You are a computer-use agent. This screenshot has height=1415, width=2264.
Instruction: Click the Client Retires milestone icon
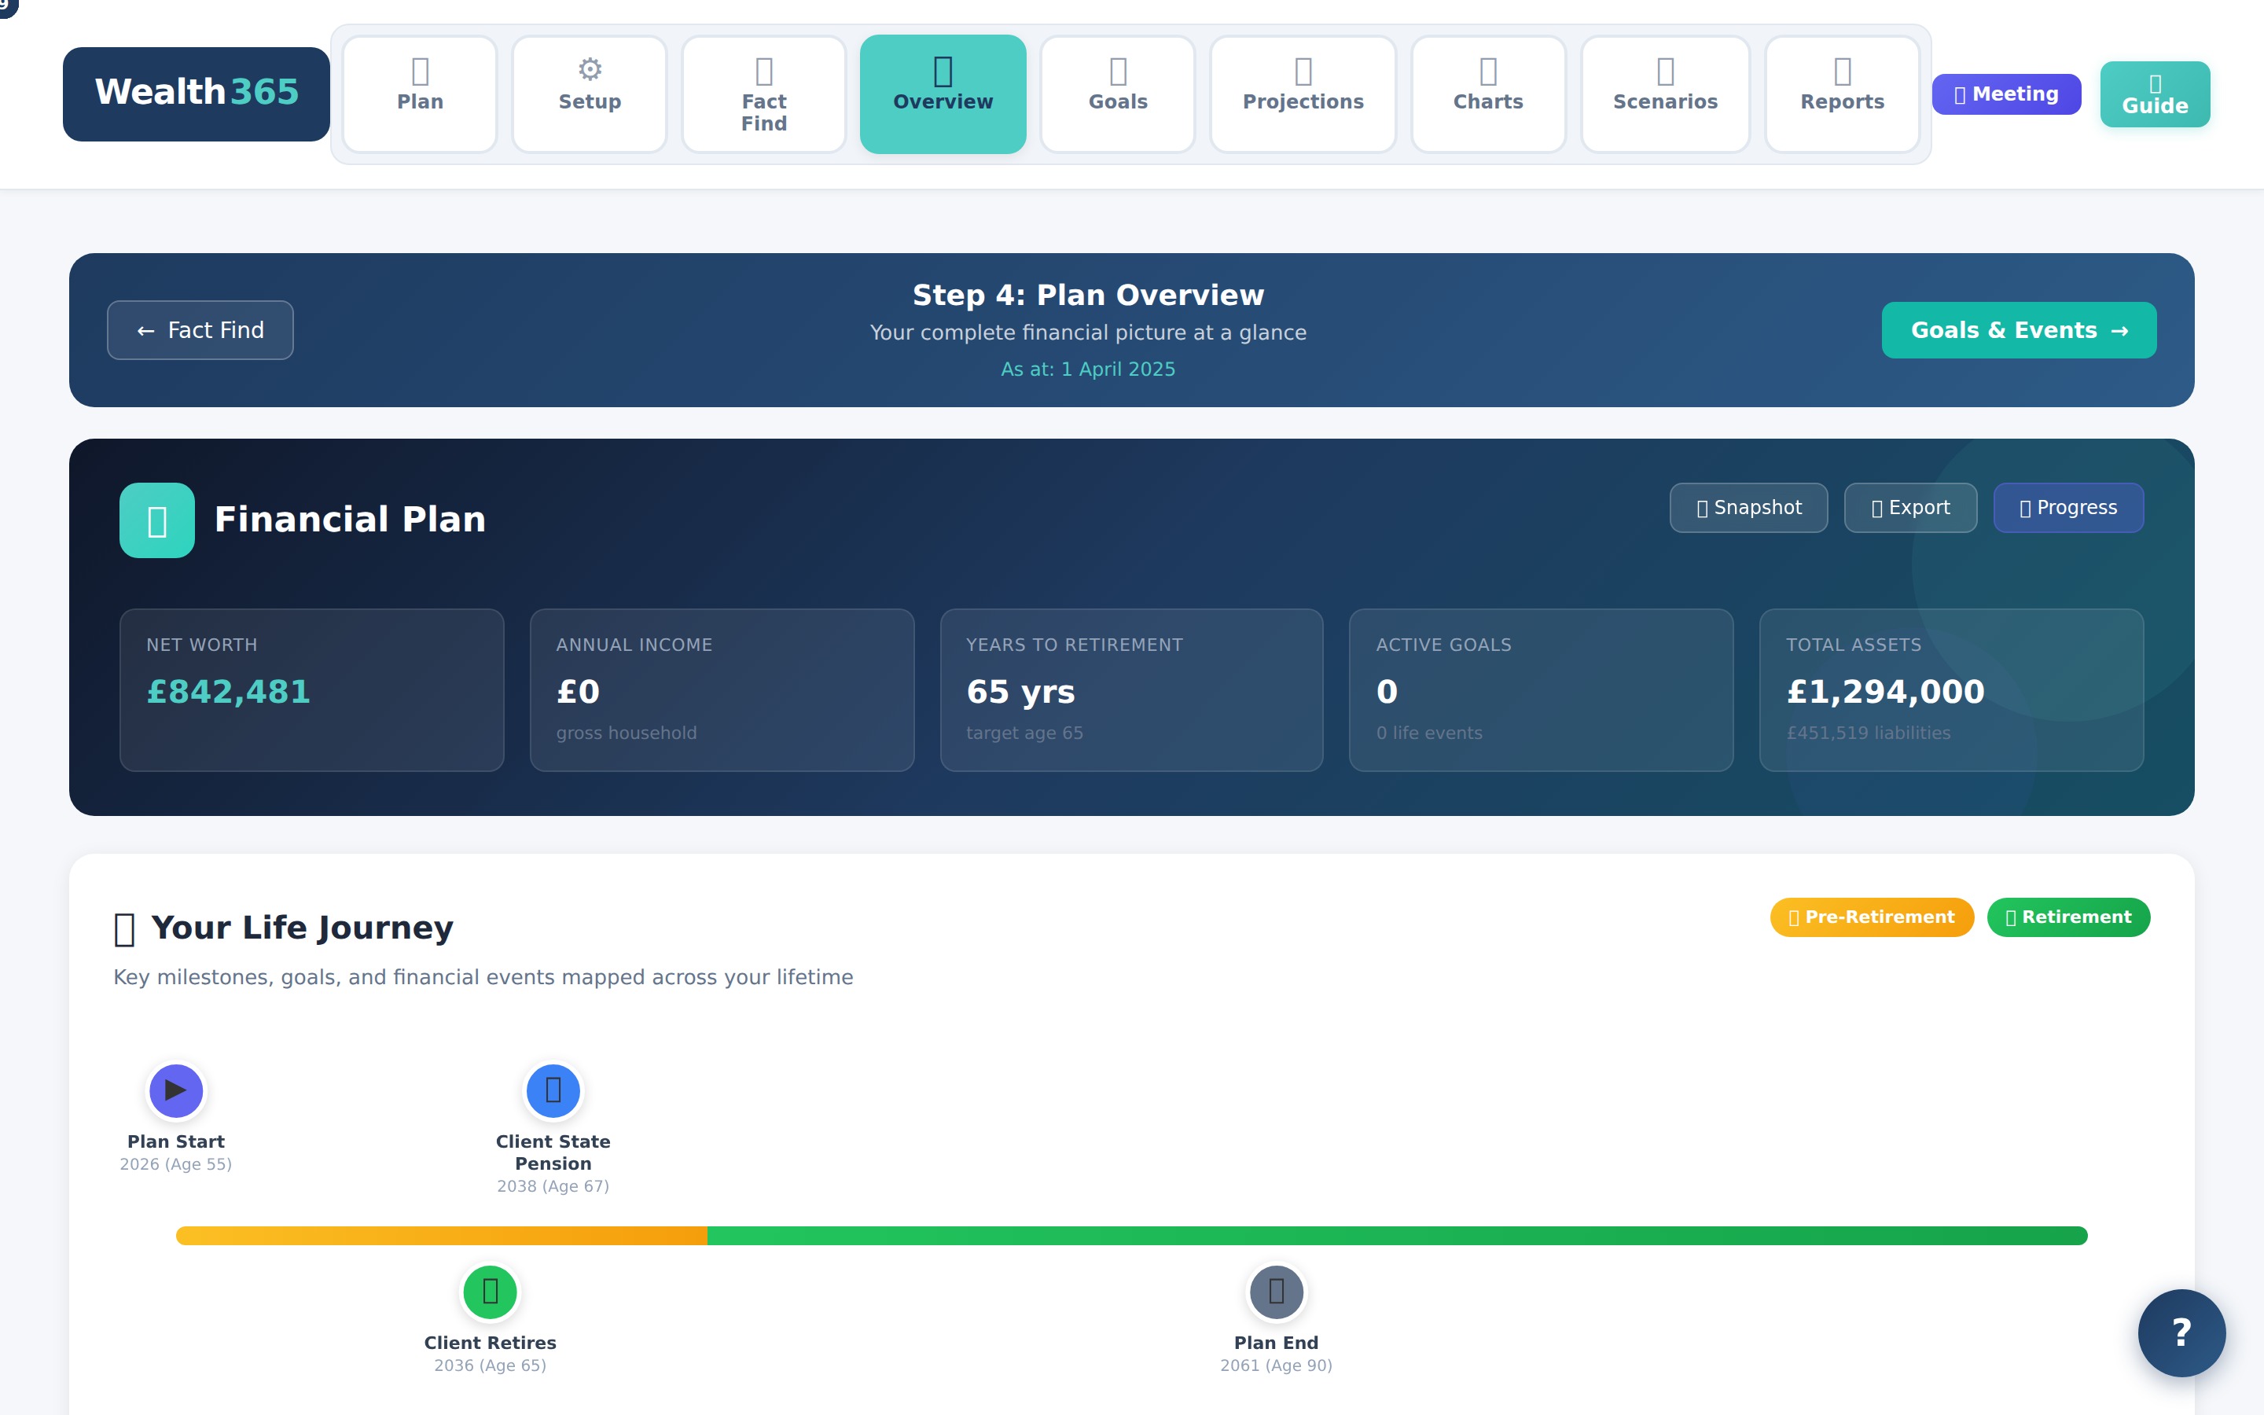[491, 1292]
